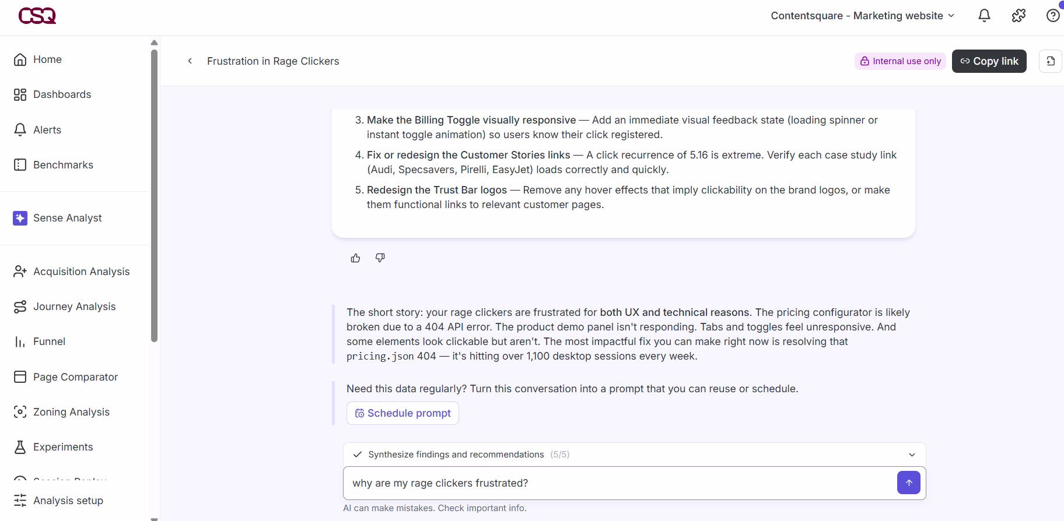
Task: Click 'AI can make mistakes' disclaimer text
Action: pos(435,508)
